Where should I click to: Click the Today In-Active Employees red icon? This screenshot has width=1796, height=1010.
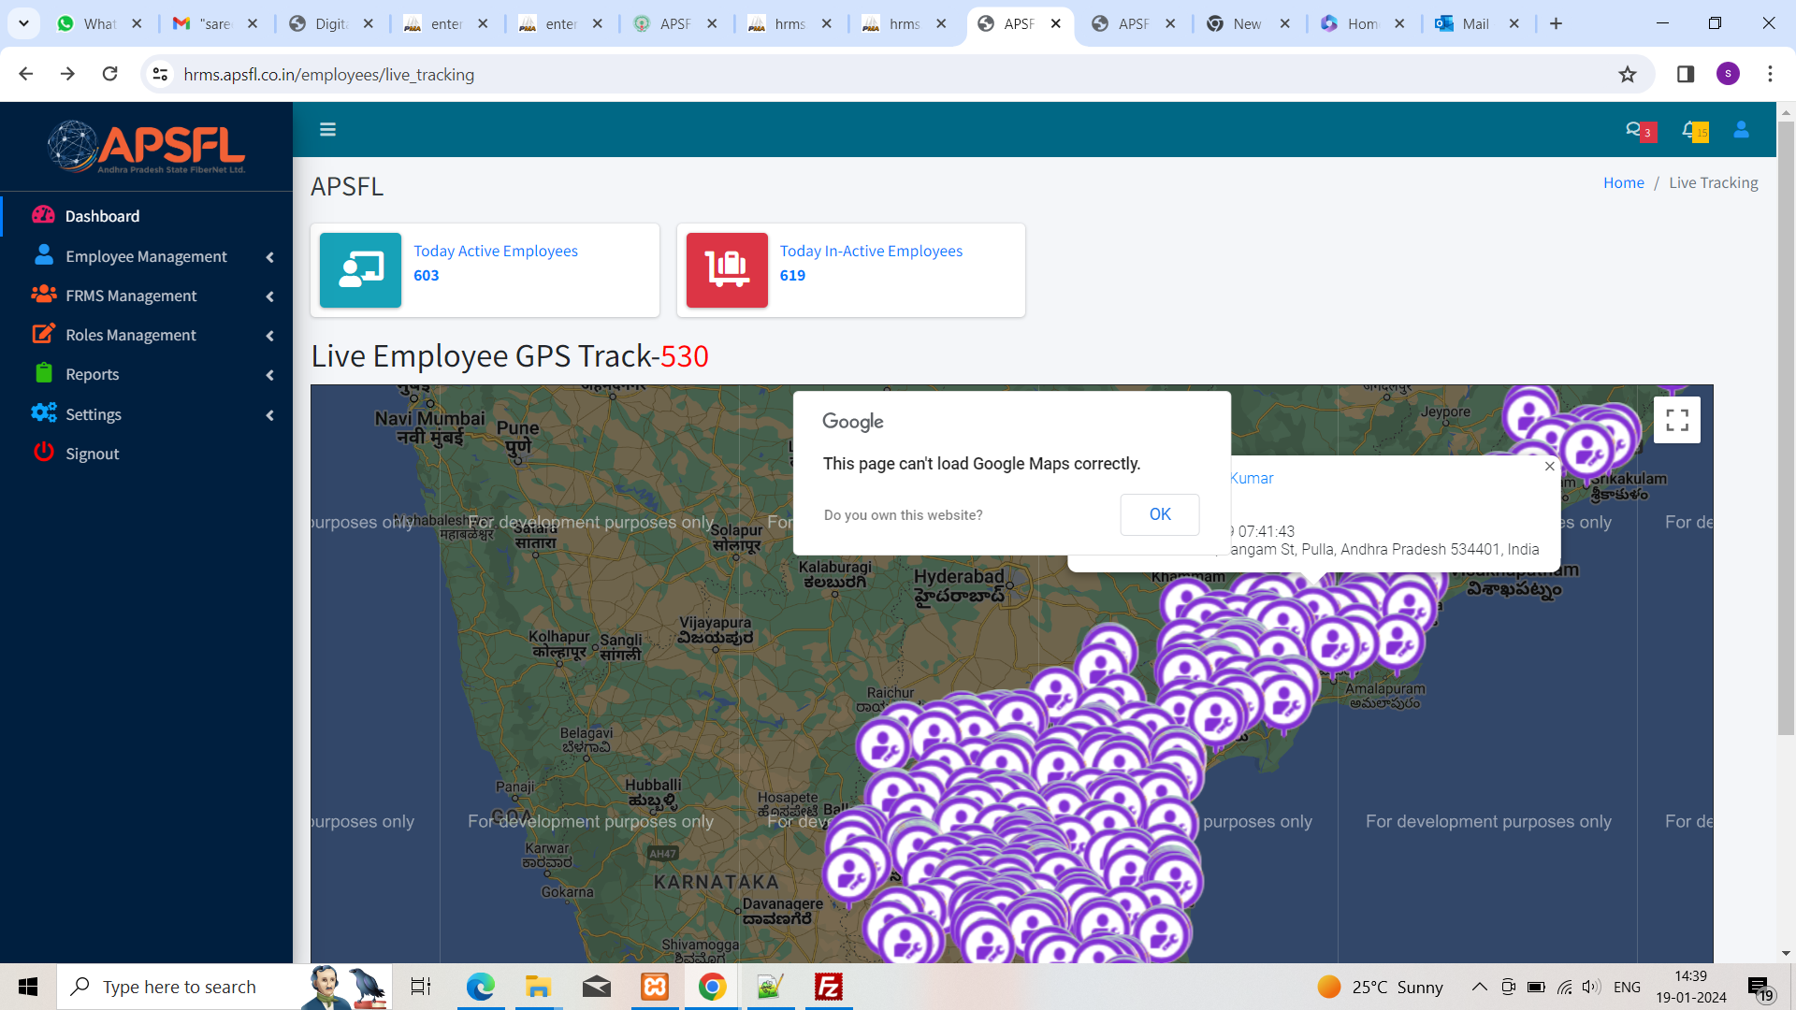coord(727,270)
